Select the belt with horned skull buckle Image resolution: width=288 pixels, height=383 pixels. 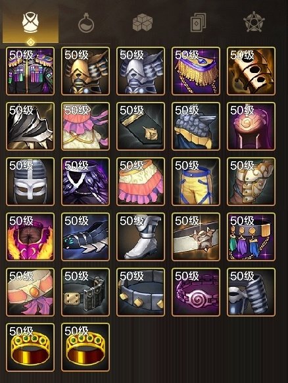tap(196, 237)
